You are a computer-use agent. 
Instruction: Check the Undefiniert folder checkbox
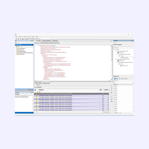point(17,54)
